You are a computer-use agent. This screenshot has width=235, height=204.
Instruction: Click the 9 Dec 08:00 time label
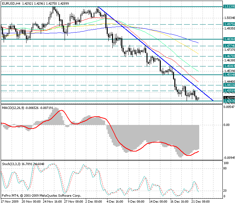coord(136,201)
